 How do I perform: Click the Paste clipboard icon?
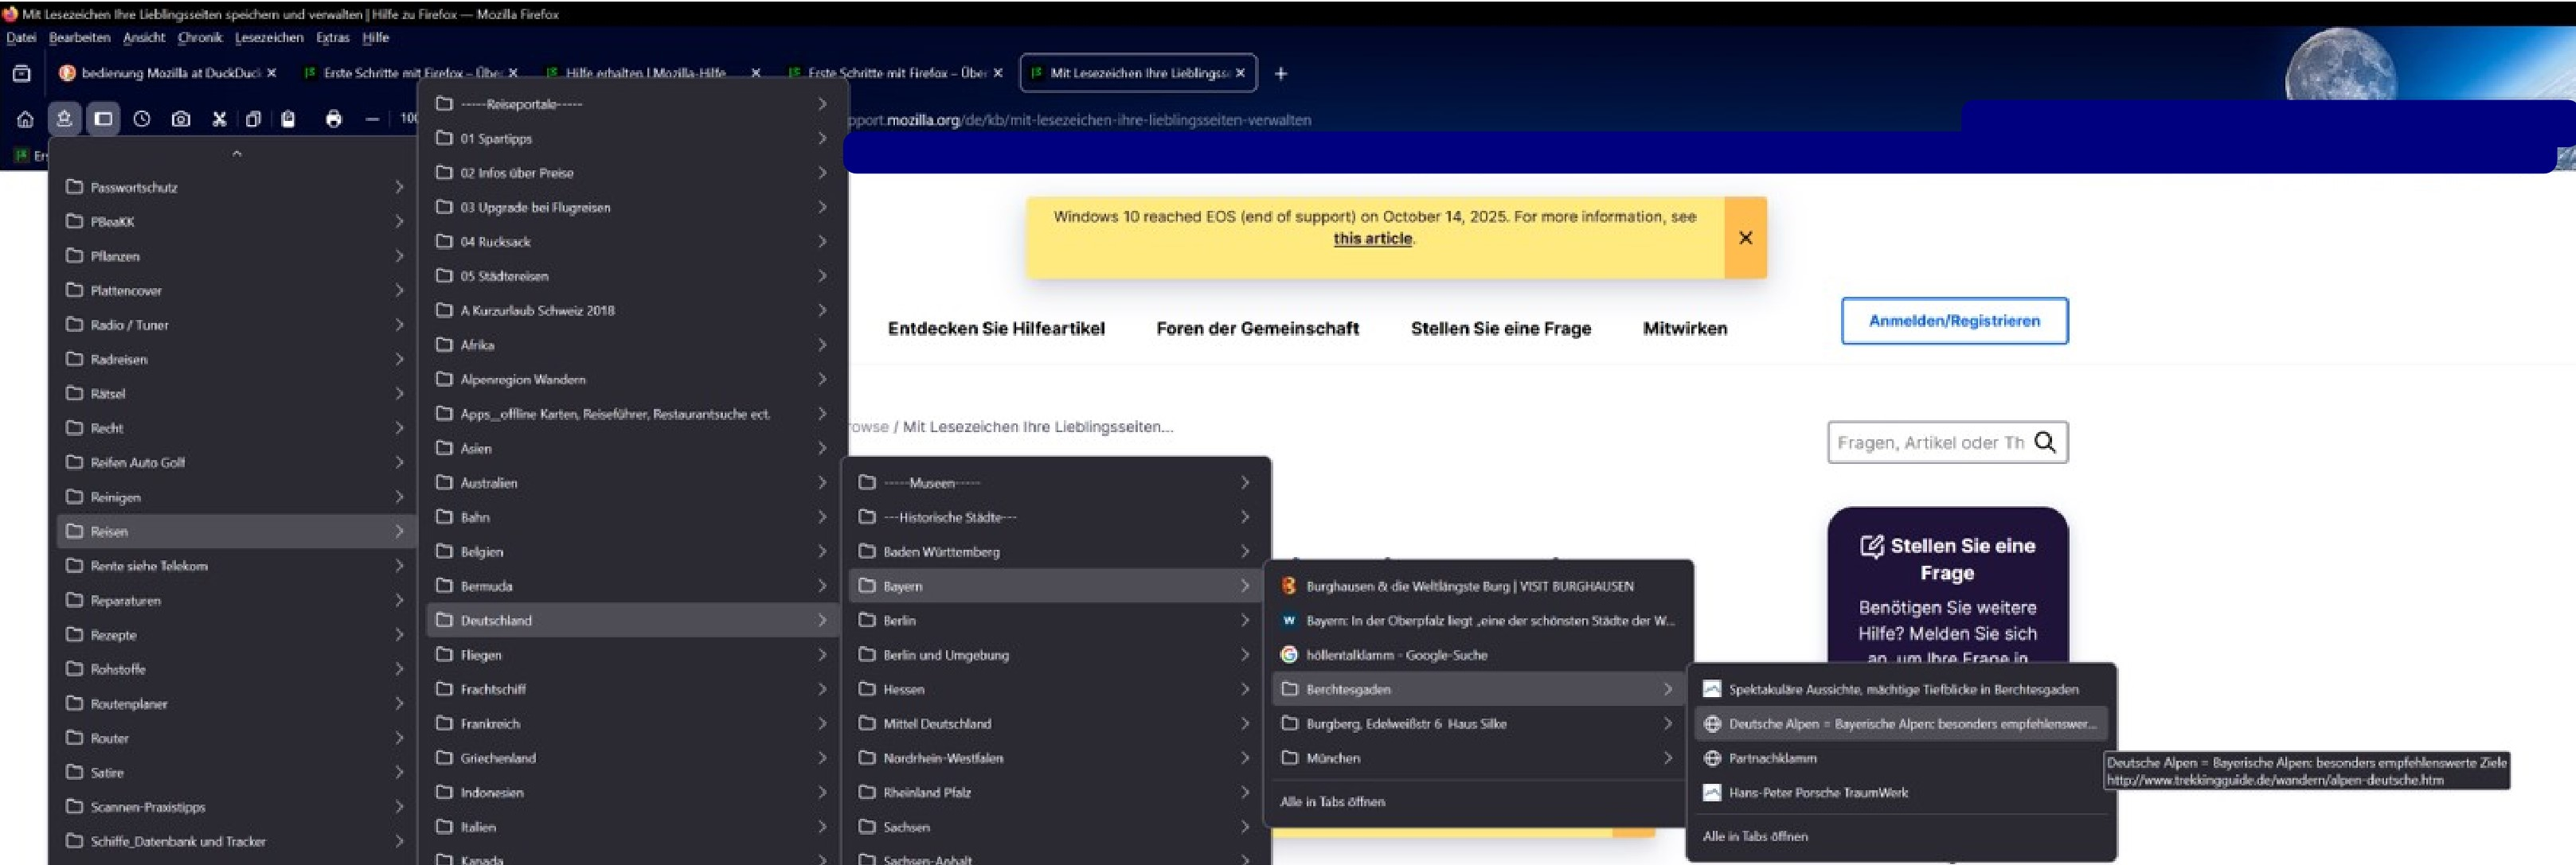tap(288, 119)
